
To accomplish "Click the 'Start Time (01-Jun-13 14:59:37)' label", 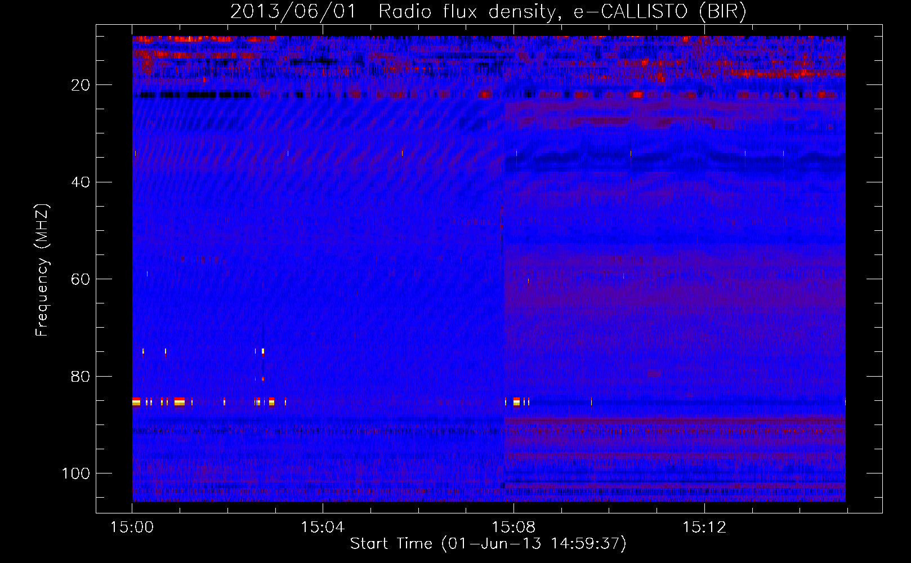I will (x=488, y=544).
